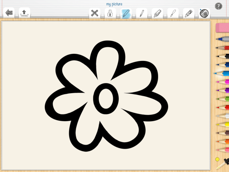Choose the green colored pencil
Image resolution: width=229 pixels, height=172 pixels.
click(x=223, y=99)
